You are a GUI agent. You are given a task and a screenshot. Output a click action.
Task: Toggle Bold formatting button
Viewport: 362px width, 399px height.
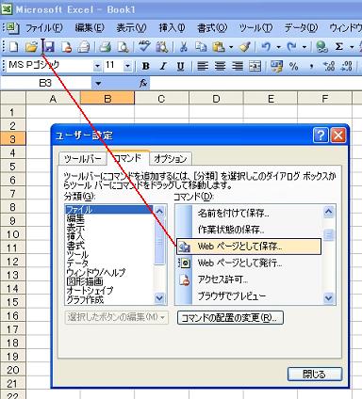pyautogui.click(x=145, y=66)
